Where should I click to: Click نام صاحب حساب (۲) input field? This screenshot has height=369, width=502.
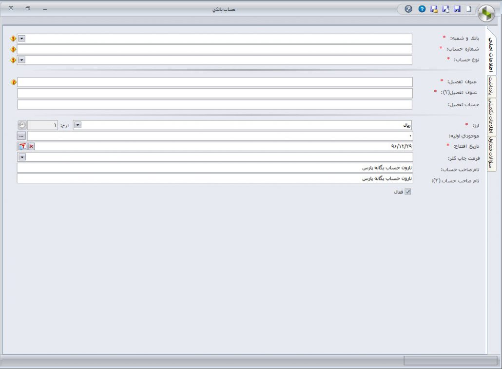tap(215, 178)
